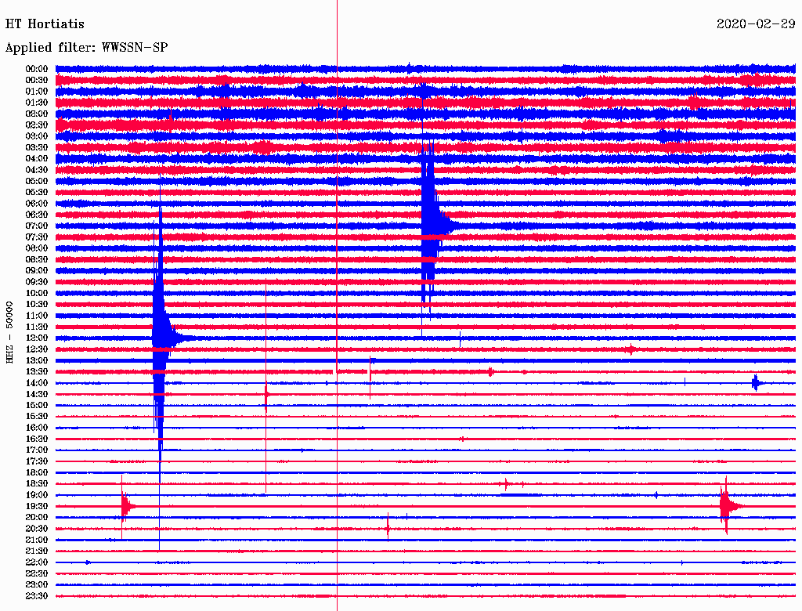Select the 21:30 time row label
The height and width of the screenshot is (611, 802).
click(x=37, y=551)
